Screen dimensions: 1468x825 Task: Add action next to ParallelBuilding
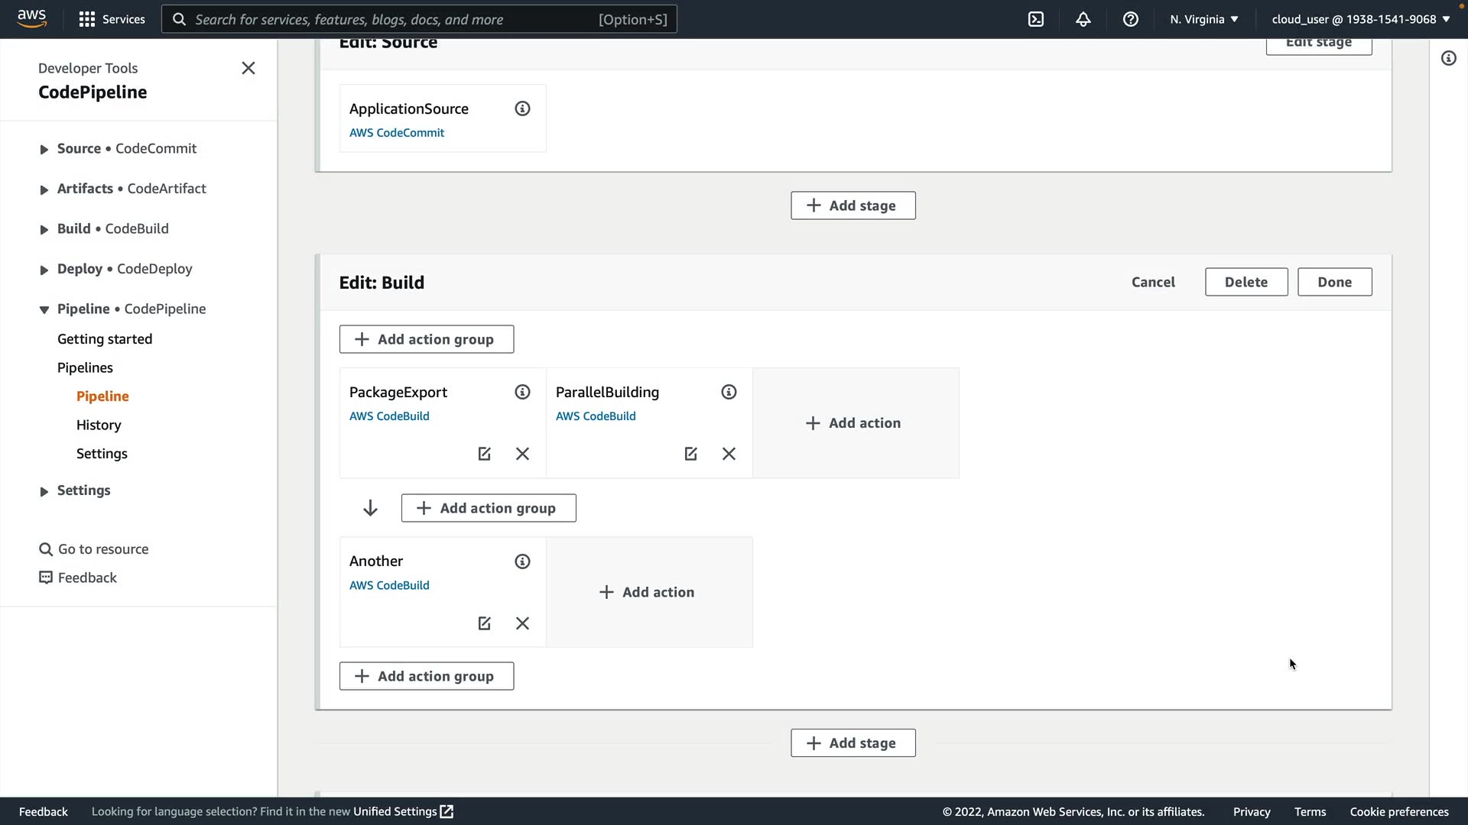(854, 423)
